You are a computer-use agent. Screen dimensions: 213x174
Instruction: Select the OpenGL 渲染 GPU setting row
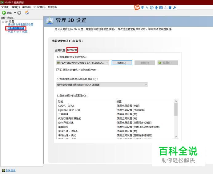pos(115,110)
